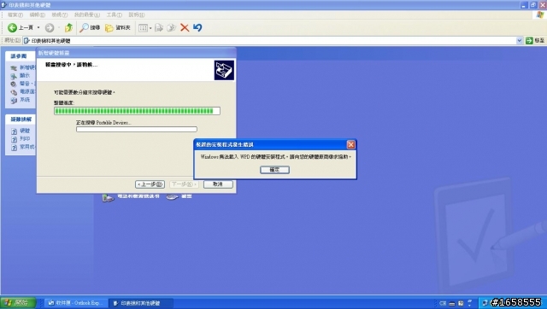
Task: Click the Go (移至) button by address bar
Action: click(x=535, y=41)
